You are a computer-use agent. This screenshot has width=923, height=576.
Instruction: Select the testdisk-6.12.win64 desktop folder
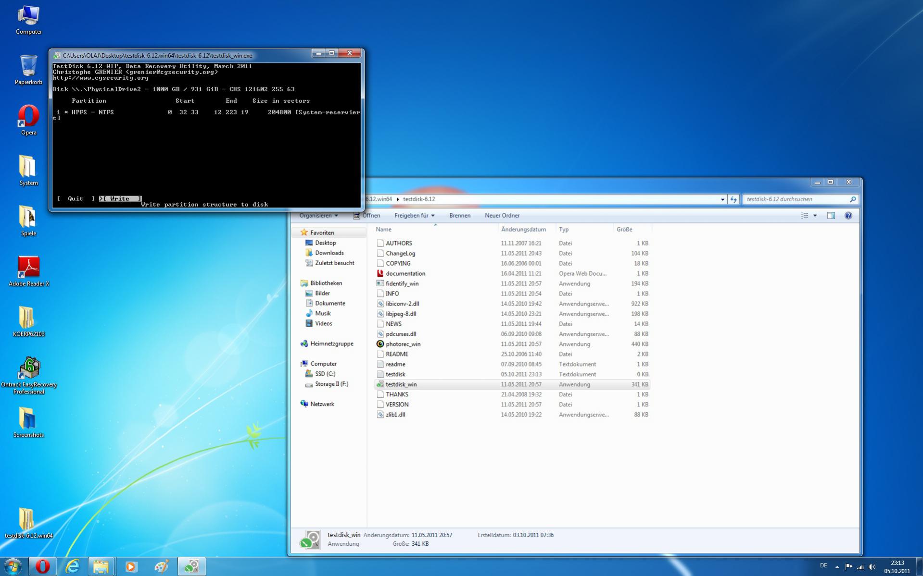point(28,524)
